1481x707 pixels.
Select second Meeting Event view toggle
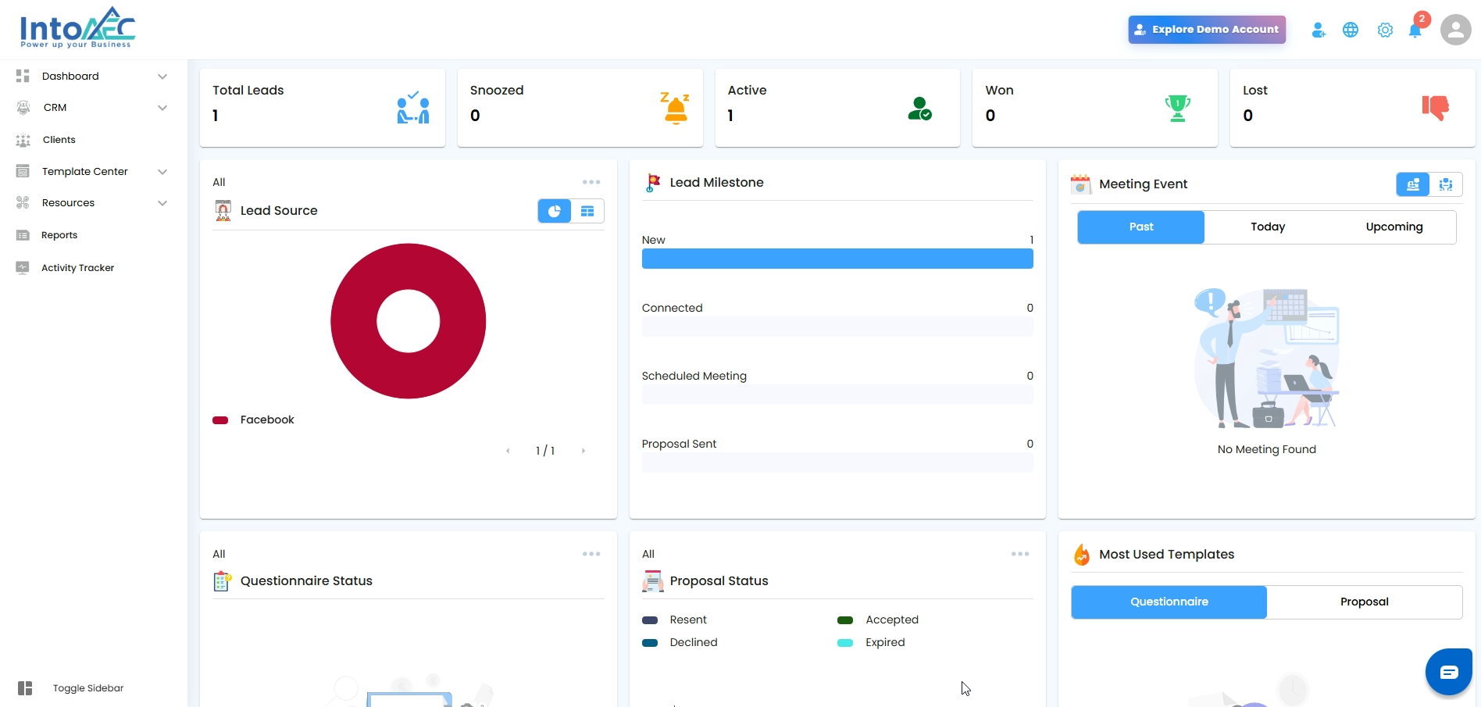[1446, 184]
